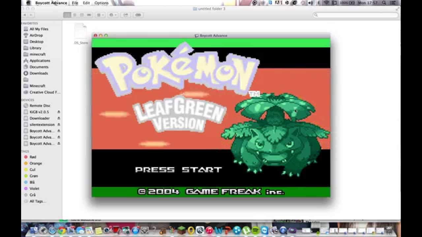Open PowerPoint from the Dock
The width and height of the screenshot is (422, 237).
227,230
